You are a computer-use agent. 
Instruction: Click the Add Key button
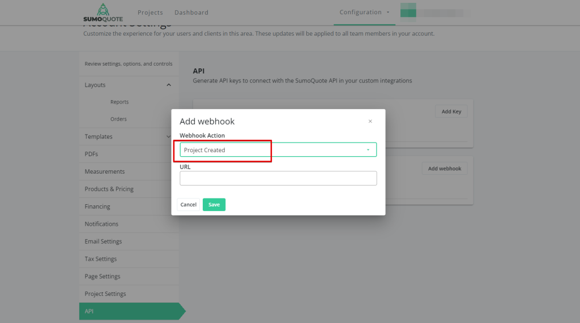(x=451, y=111)
